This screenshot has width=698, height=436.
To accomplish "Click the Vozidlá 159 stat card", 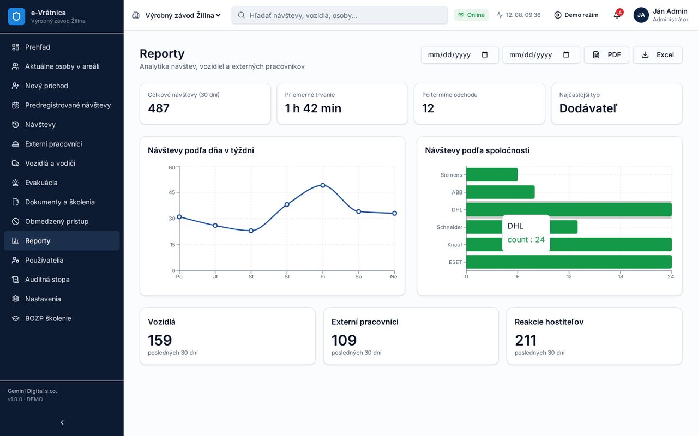I will click(x=227, y=336).
